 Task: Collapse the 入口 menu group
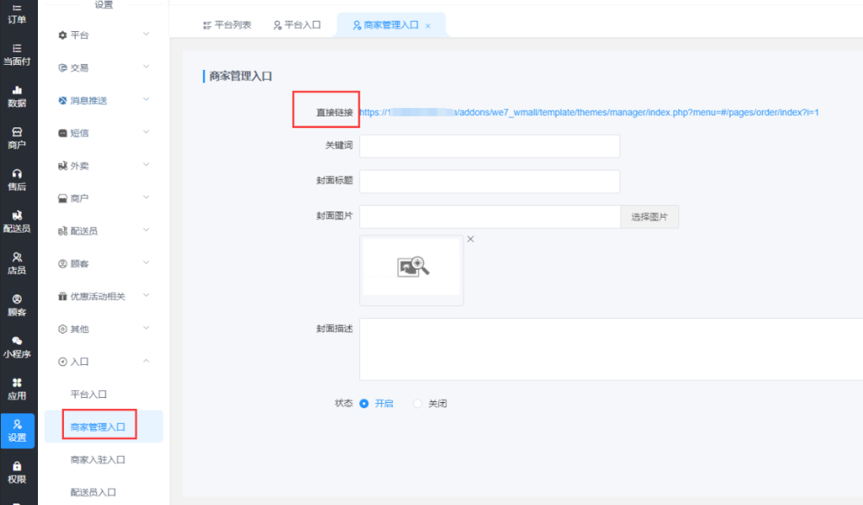(104, 362)
